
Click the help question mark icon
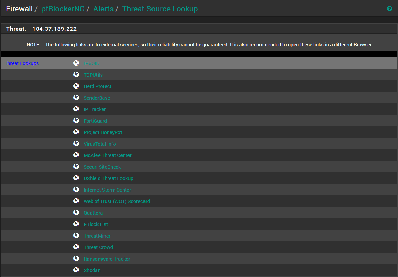coord(390,9)
